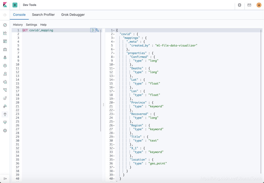The height and width of the screenshot is (183, 264).
Task: Open Canvas icon in sidebar
Action: click(5, 49)
